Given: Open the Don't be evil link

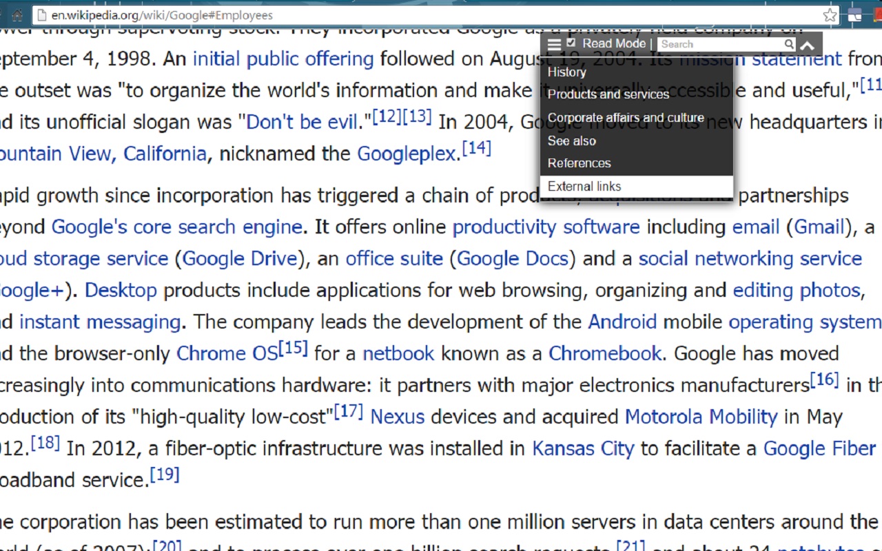Looking at the screenshot, I should click(x=302, y=122).
